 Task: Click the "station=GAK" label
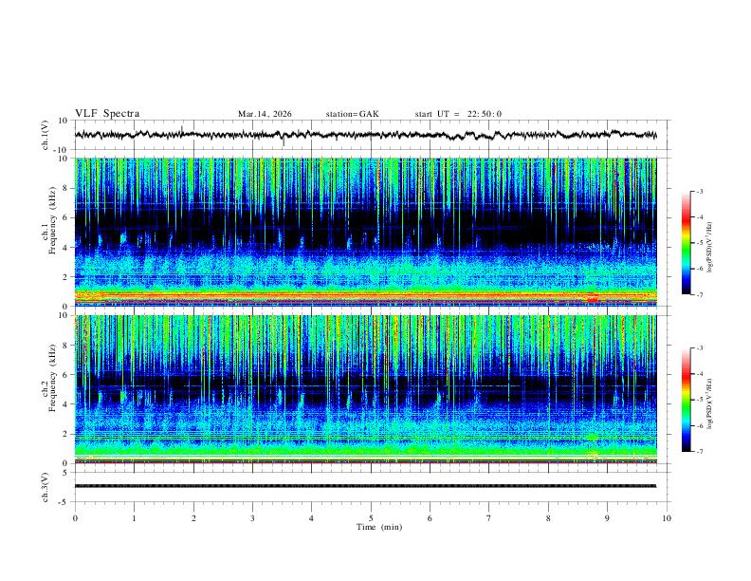coord(353,114)
